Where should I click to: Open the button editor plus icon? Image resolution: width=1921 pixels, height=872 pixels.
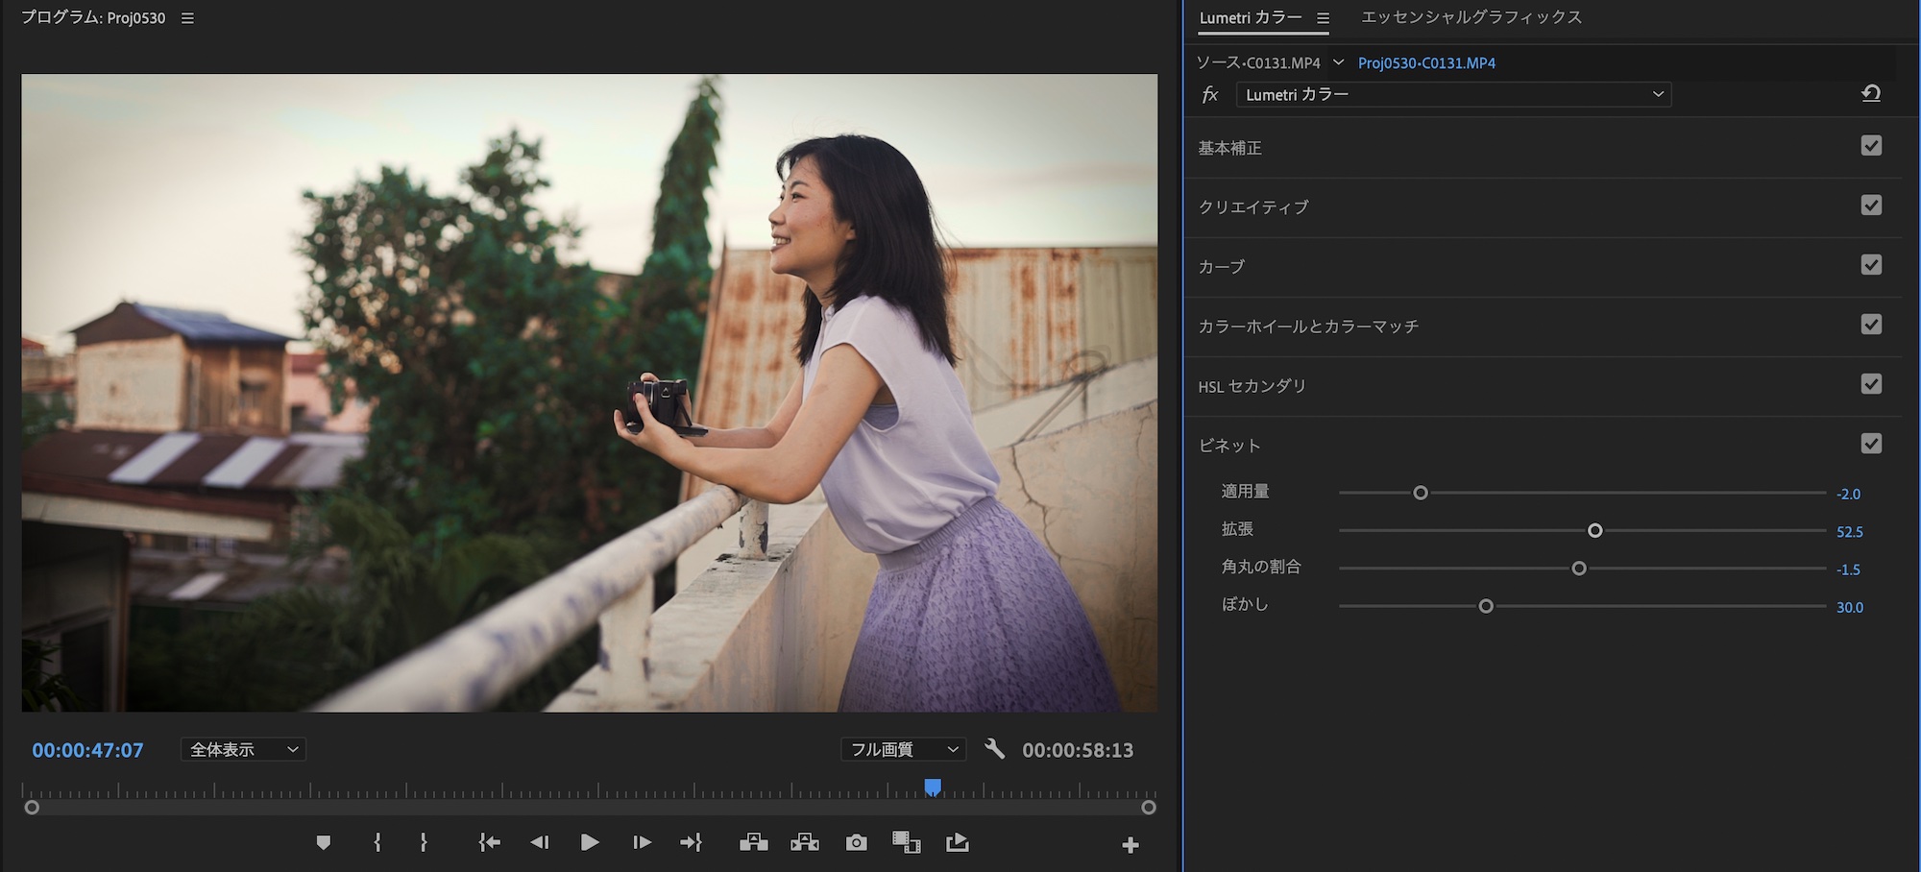tap(1131, 845)
